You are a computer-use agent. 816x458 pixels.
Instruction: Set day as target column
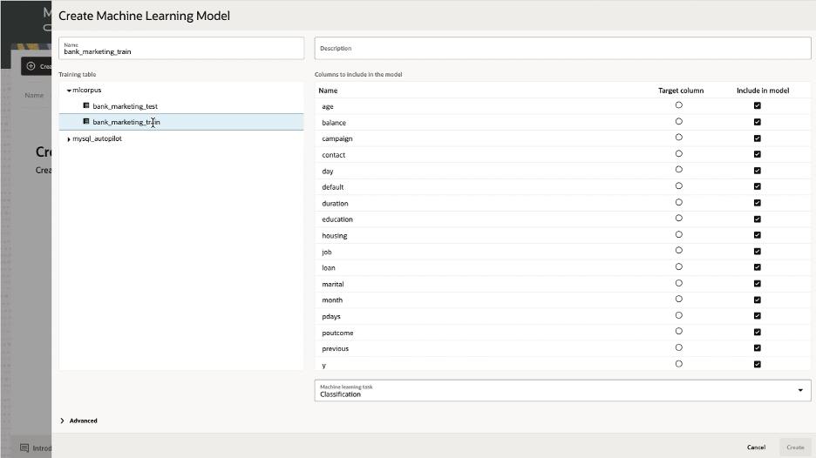[678, 170]
